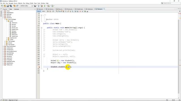Click the error marker on line 30 gutter

tap(39, 67)
